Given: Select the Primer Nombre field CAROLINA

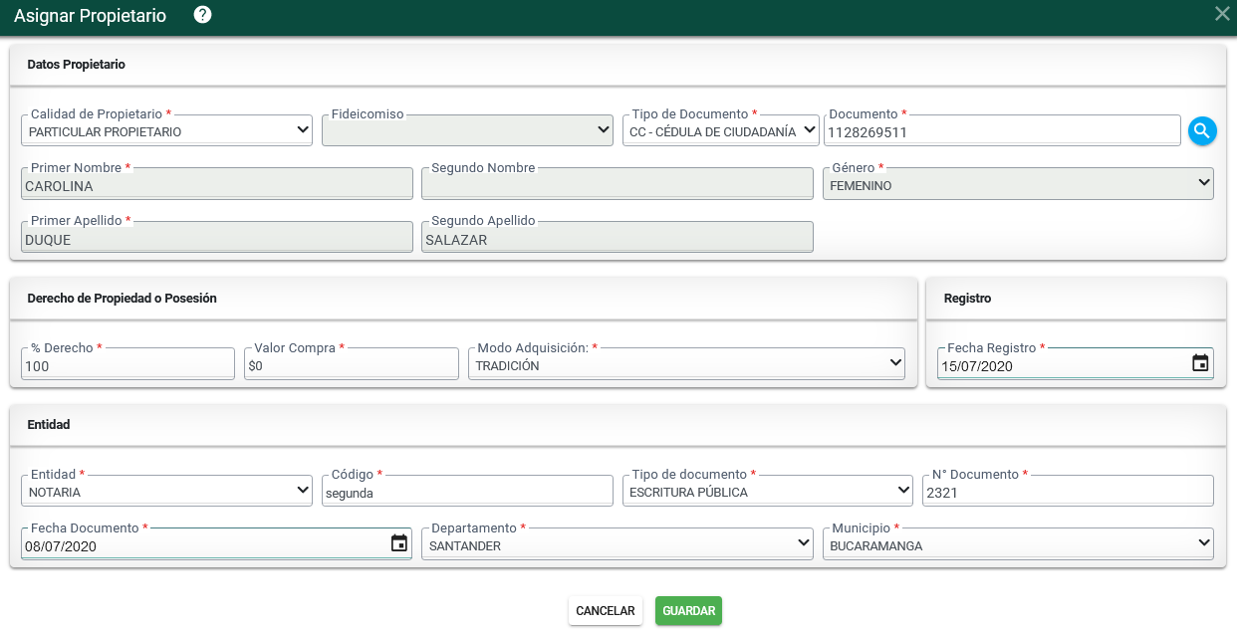Looking at the screenshot, I should pos(217,184).
